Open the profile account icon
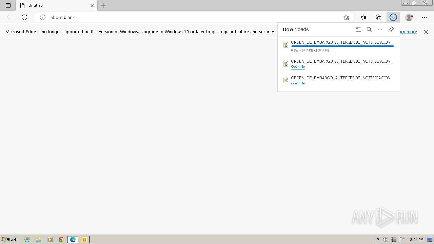This screenshot has height=244, width=434. 409,17
